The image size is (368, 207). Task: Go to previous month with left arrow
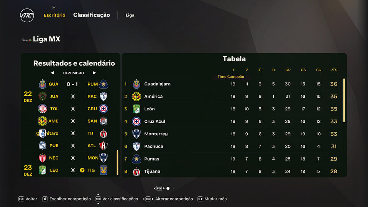tap(52, 73)
